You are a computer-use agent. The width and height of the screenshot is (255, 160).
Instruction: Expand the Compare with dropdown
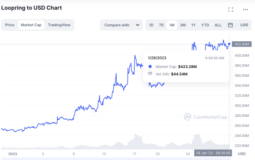[121, 25]
